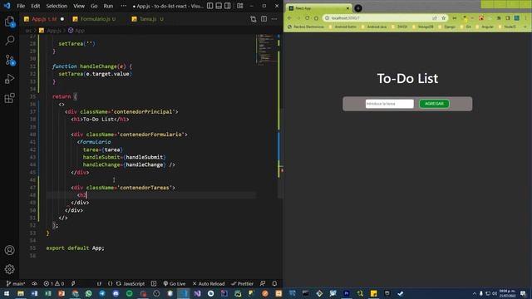Viewport: 532px width, 299px height.
Task: Open the Windows Start menu
Action: coord(7,293)
